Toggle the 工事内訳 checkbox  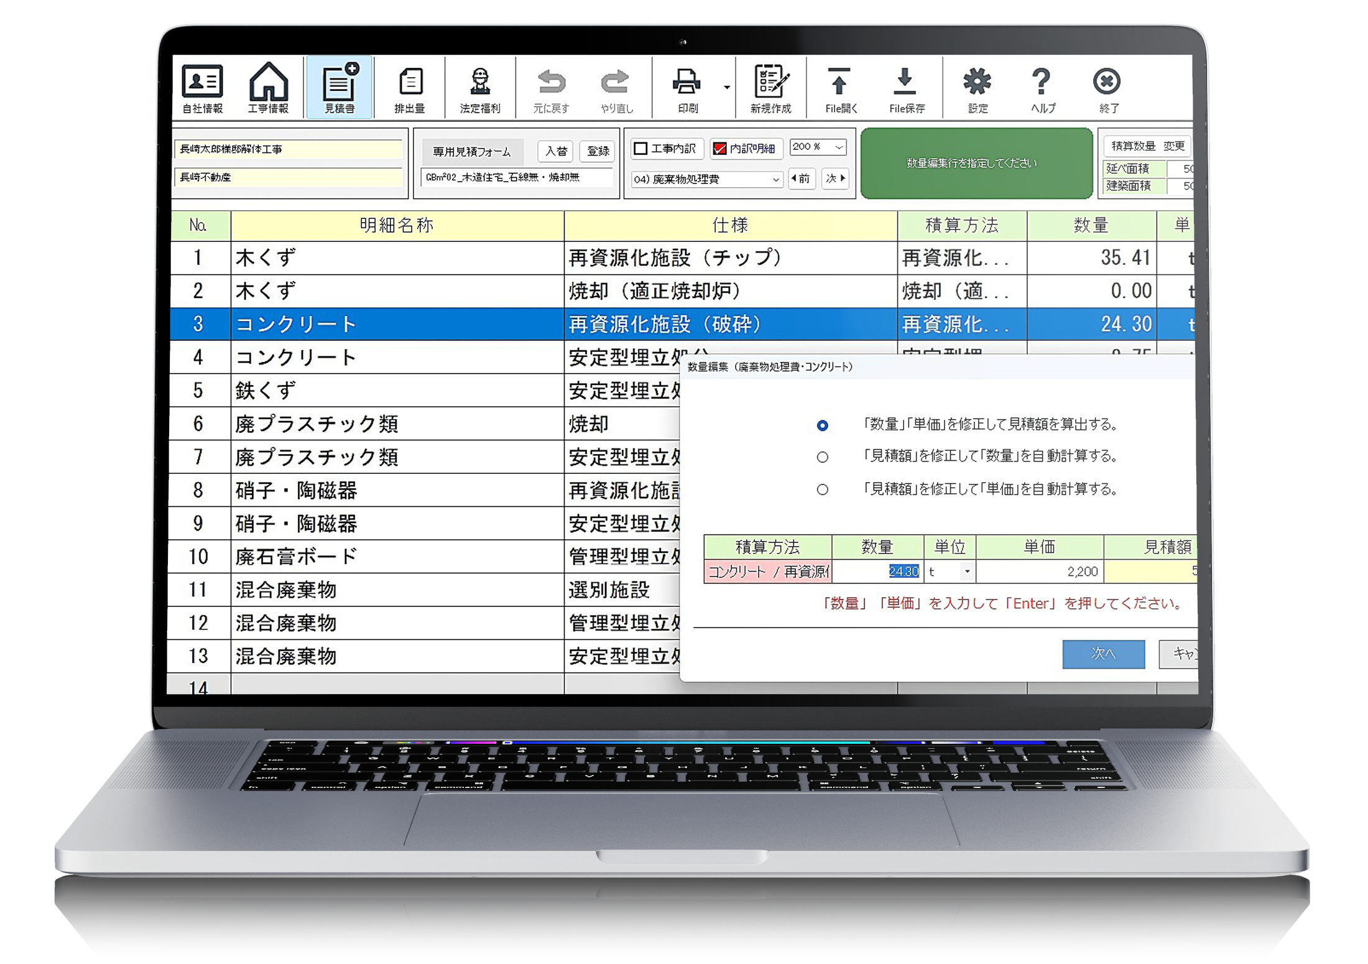click(x=640, y=149)
